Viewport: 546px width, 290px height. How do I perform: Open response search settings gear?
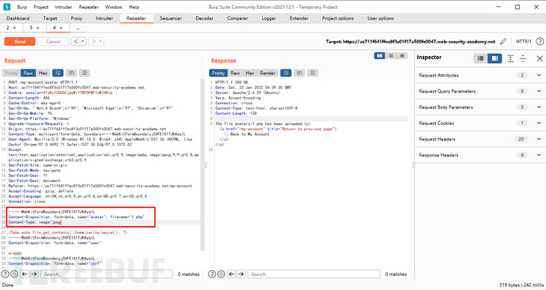221,274
